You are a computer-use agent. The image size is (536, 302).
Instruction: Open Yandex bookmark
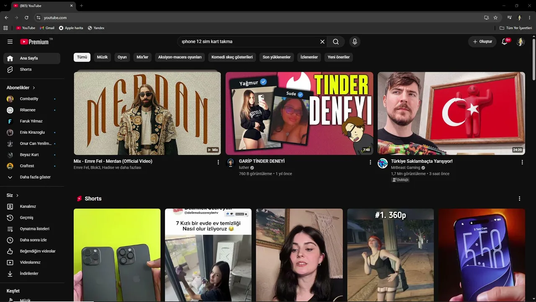click(96, 28)
